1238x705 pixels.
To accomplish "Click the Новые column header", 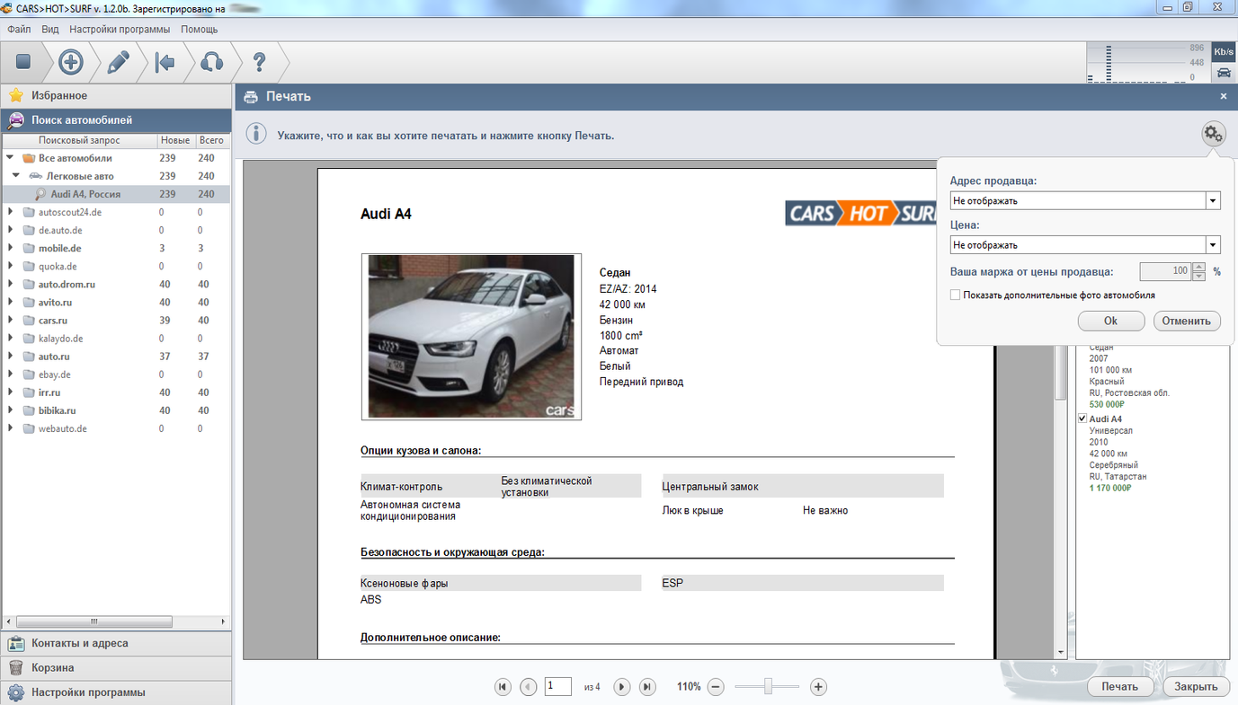I will [x=175, y=140].
